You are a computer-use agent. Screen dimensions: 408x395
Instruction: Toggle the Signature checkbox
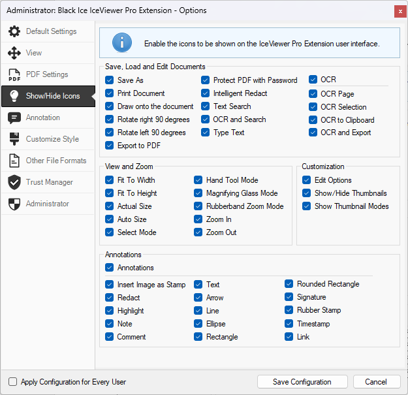pos(289,297)
